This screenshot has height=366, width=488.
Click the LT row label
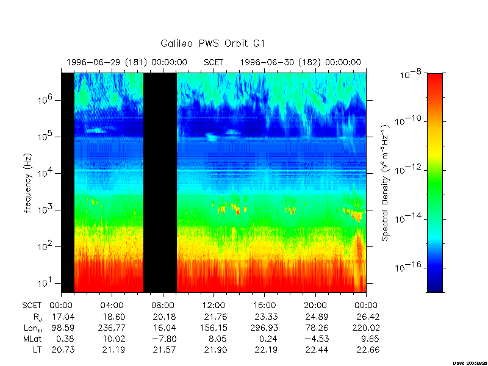pos(37,350)
